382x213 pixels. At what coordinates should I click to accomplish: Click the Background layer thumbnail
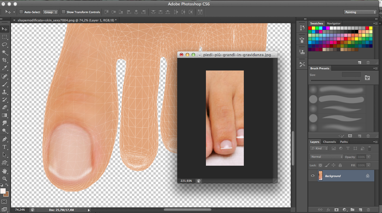(x=320, y=176)
